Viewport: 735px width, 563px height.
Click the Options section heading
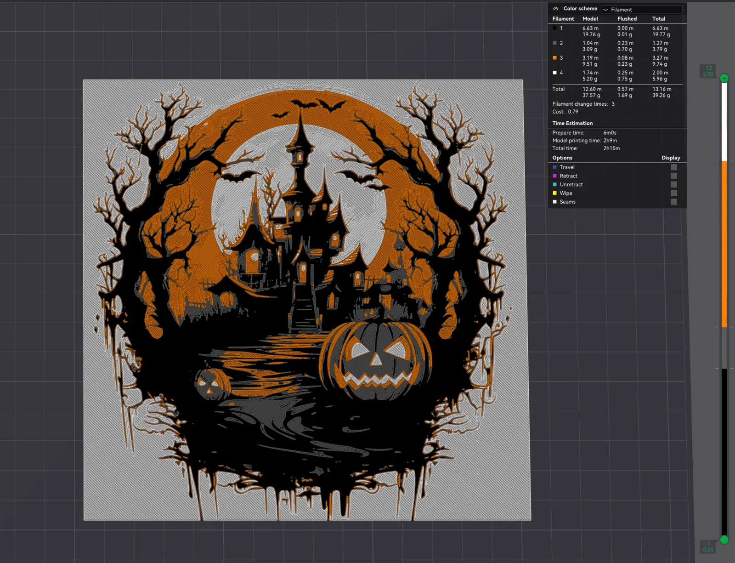pos(562,158)
